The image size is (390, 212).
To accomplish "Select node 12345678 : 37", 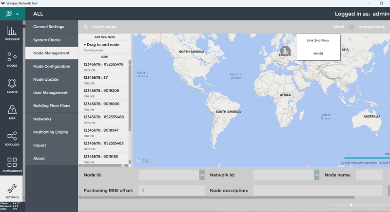I will click(103, 80).
